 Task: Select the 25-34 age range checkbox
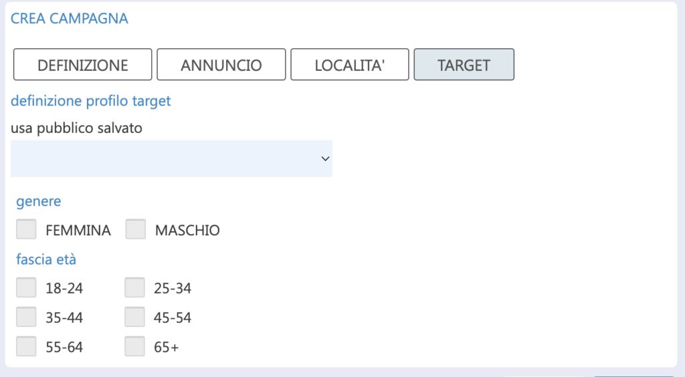[134, 287]
